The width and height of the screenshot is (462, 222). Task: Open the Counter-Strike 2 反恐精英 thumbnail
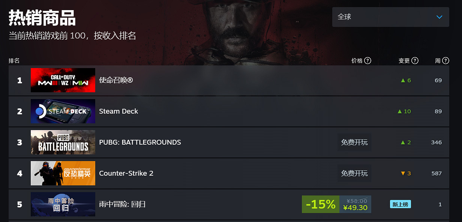tap(63, 173)
